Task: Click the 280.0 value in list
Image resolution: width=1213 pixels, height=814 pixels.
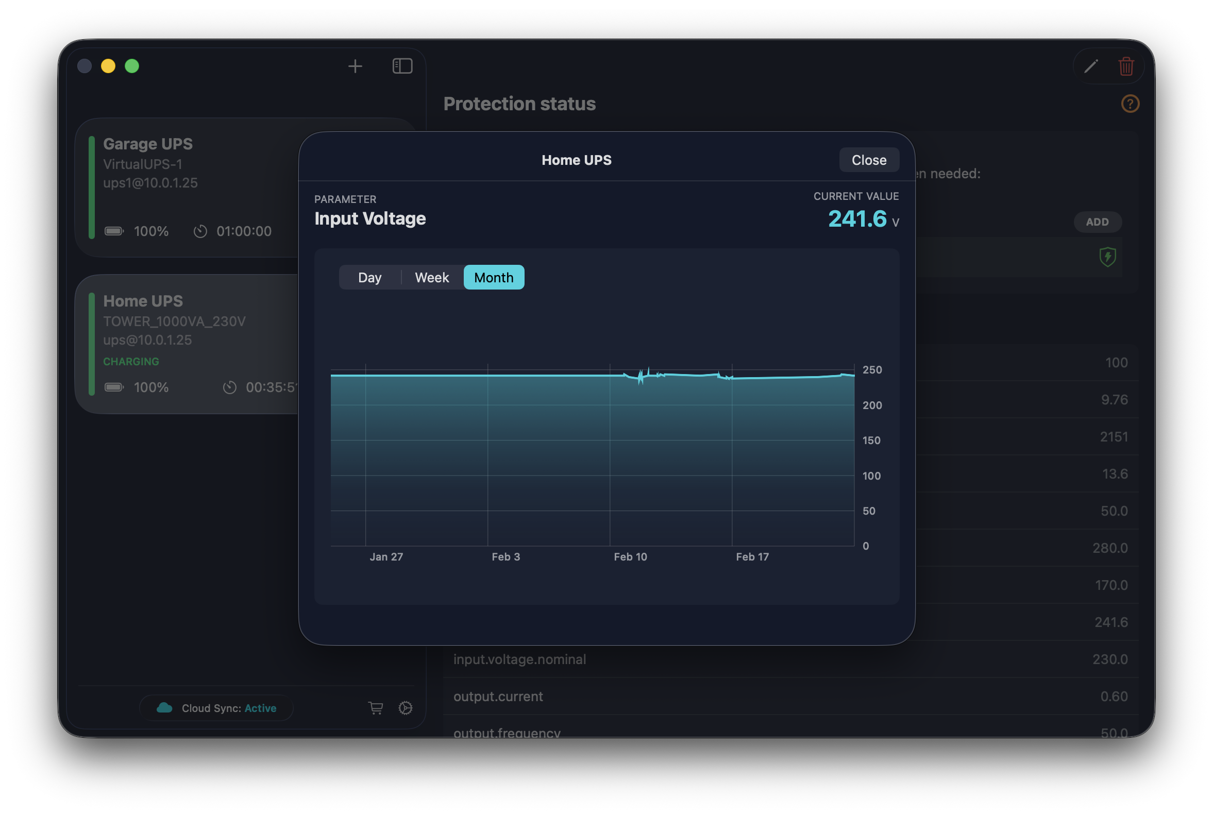Action: coord(1109,548)
